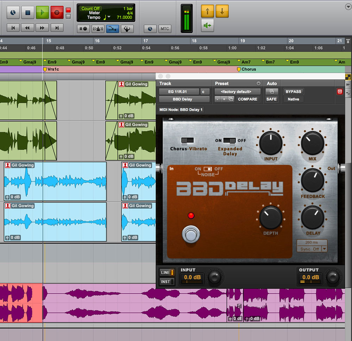Start playback with the green Play button
The height and width of the screenshot is (341, 352).
pyautogui.click(x=42, y=12)
